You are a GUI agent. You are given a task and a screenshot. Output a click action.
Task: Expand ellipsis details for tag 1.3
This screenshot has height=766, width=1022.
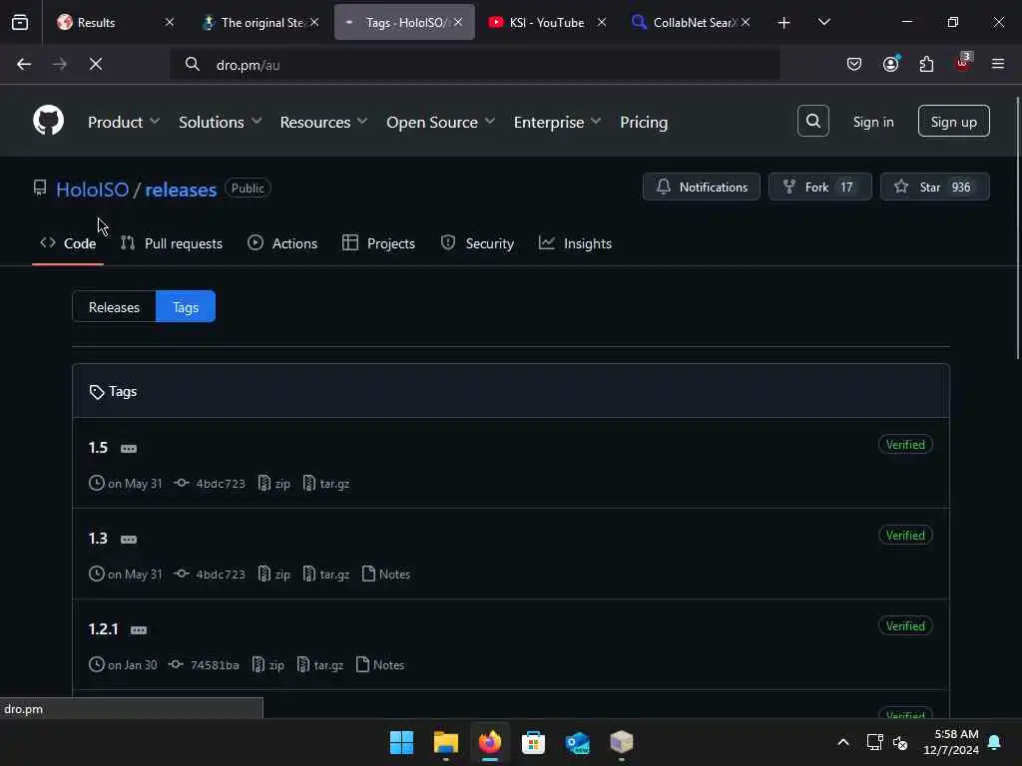(x=129, y=540)
